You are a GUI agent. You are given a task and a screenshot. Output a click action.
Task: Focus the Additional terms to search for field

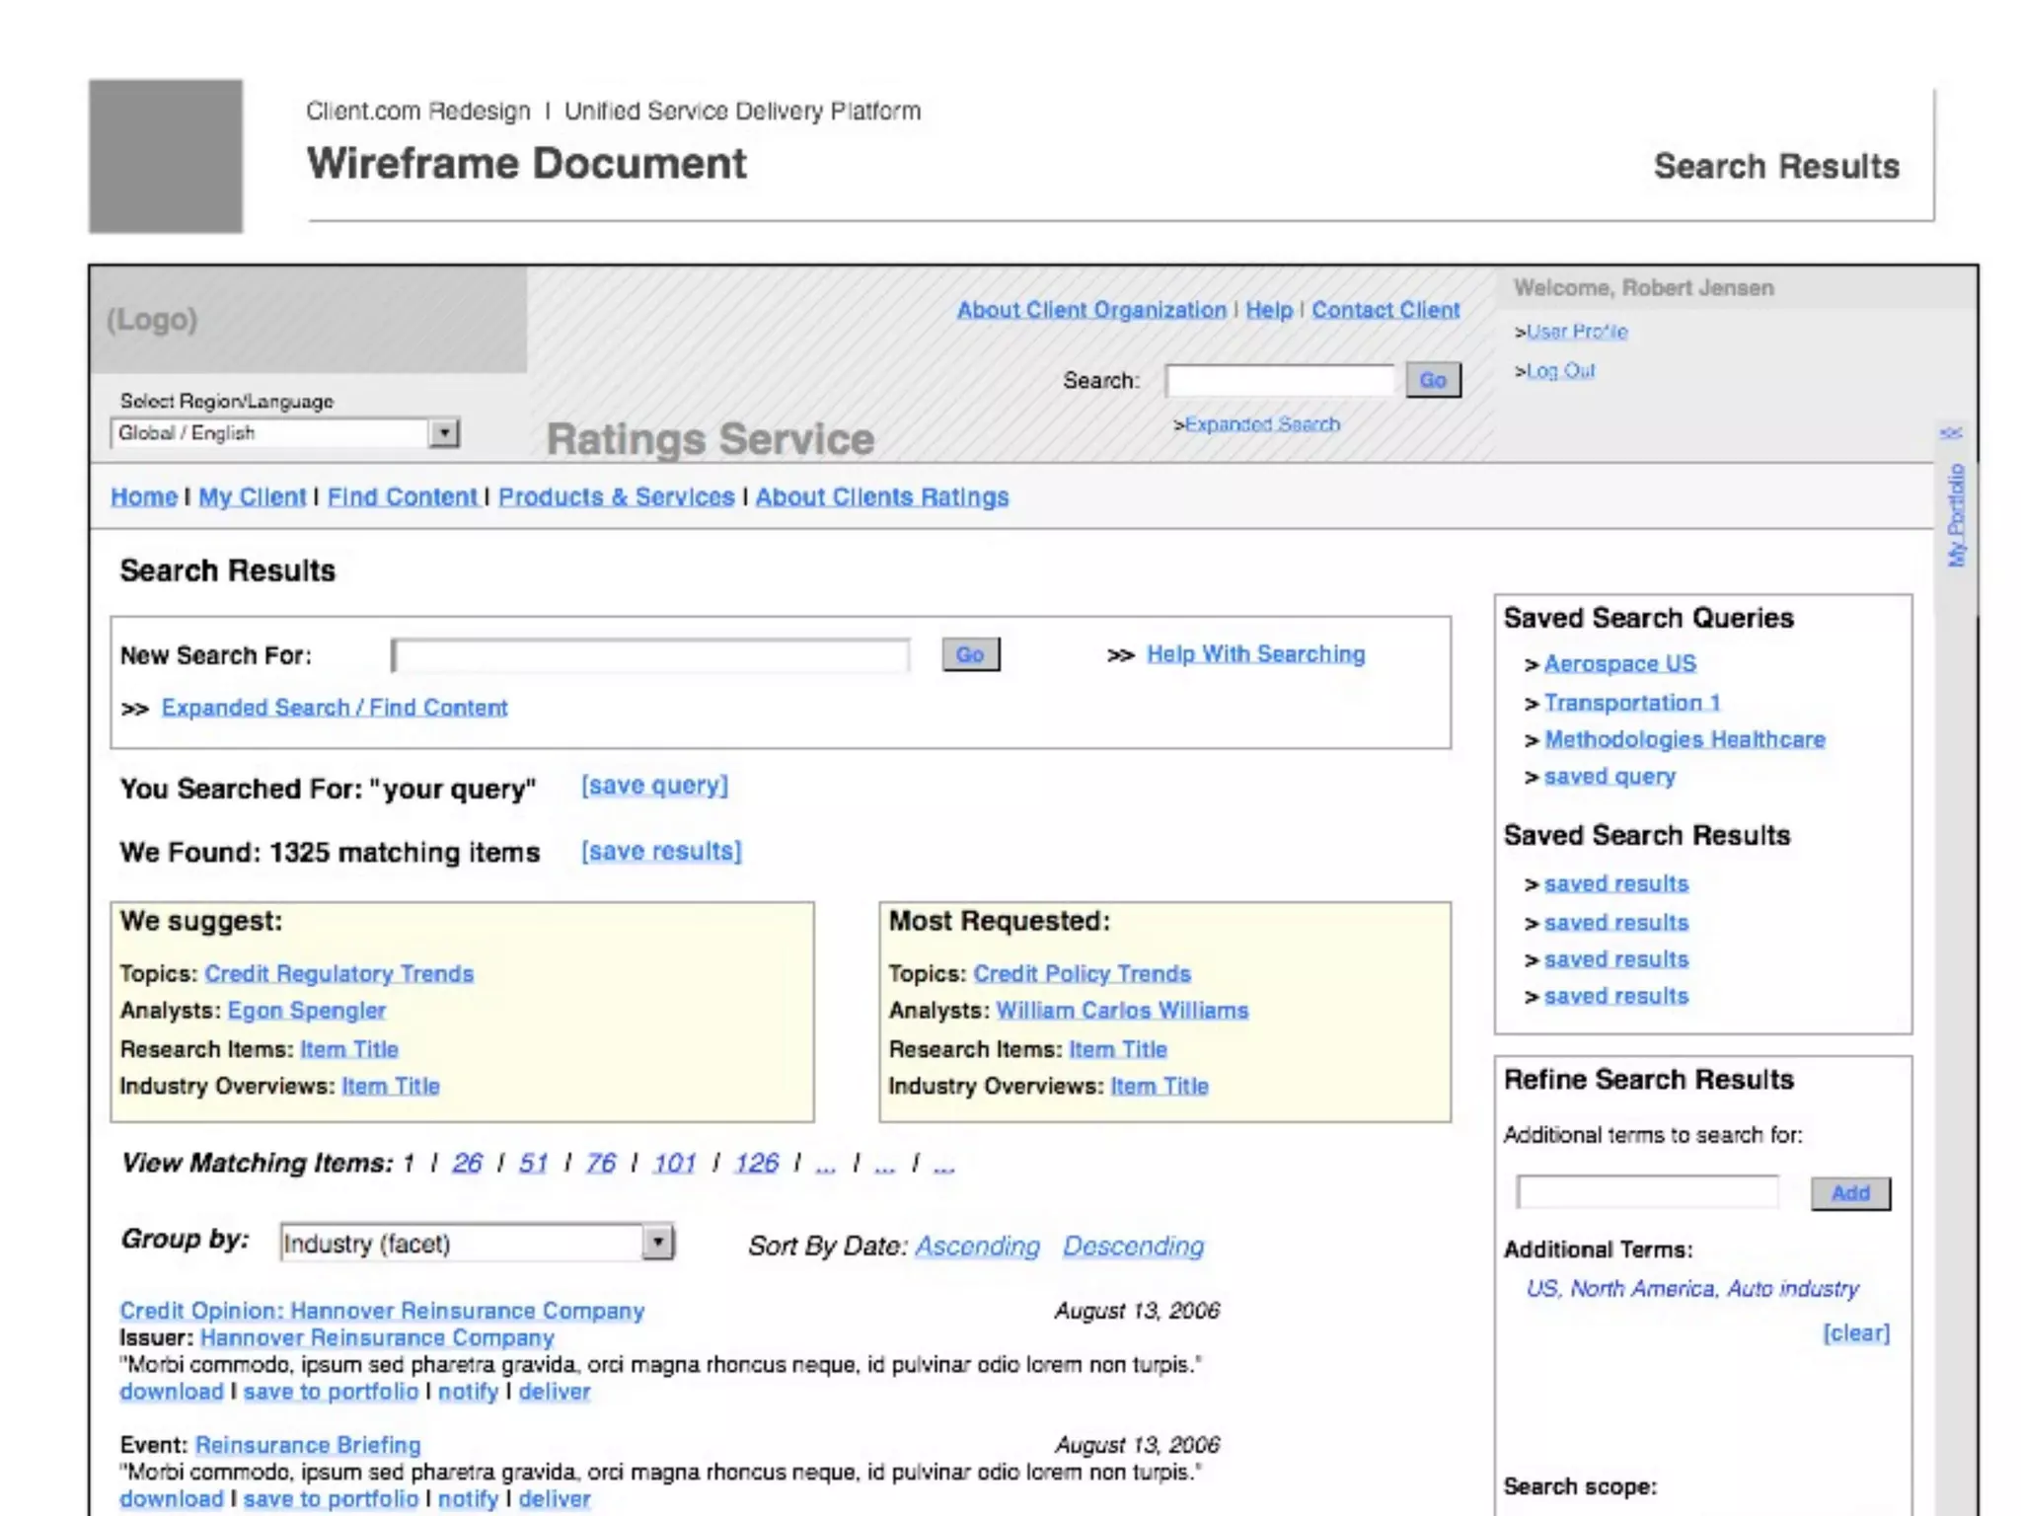pos(1647,1192)
